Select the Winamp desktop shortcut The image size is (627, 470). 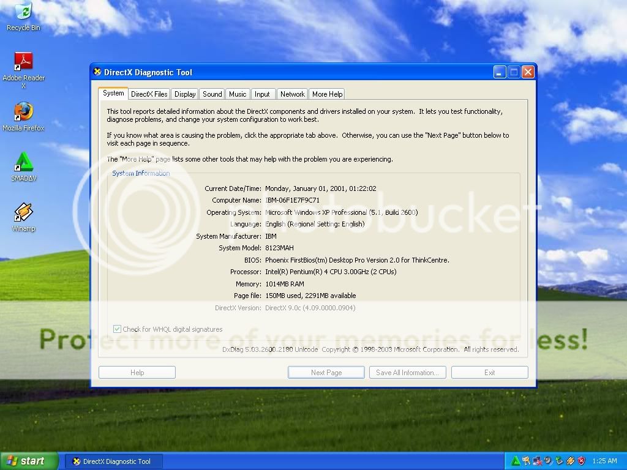point(24,217)
